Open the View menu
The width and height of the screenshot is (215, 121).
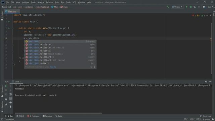(18, 2)
